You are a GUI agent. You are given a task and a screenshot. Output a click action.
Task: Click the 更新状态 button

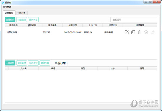click(x=33, y=19)
